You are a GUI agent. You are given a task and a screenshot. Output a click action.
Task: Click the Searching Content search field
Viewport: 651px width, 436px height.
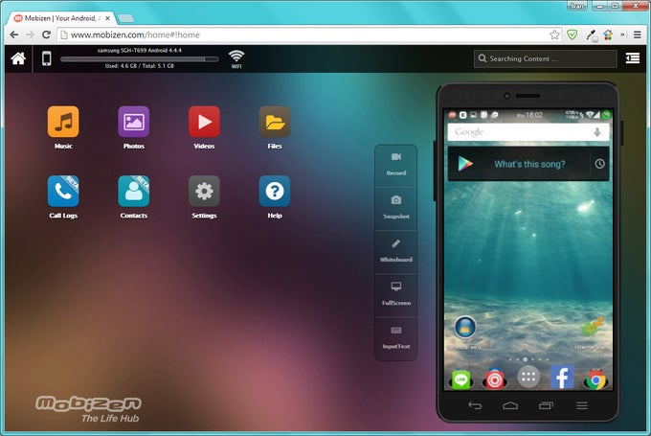tap(545, 58)
